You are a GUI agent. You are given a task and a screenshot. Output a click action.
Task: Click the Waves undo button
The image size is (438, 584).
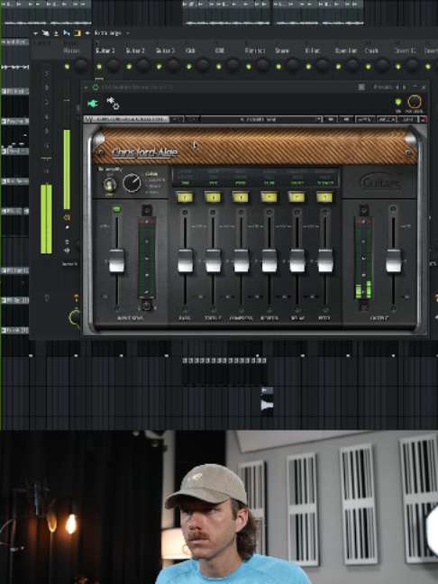176,119
